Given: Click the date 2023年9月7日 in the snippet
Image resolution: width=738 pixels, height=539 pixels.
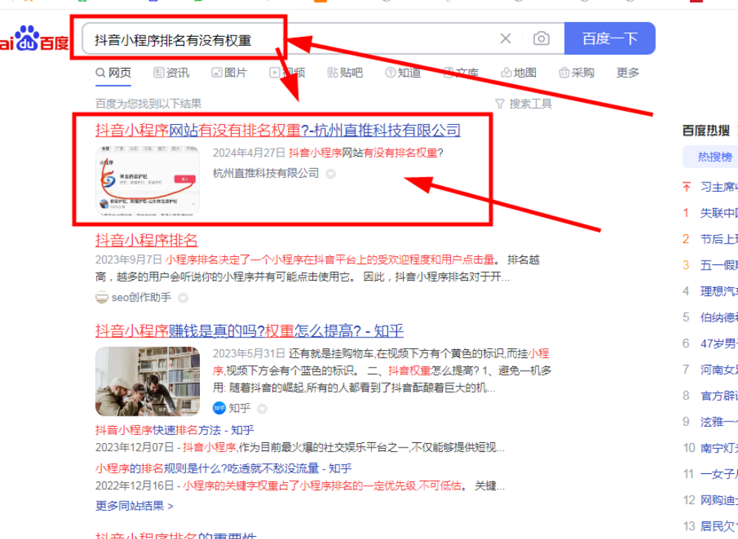Looking at the screenshot, I should pos(128,260).
